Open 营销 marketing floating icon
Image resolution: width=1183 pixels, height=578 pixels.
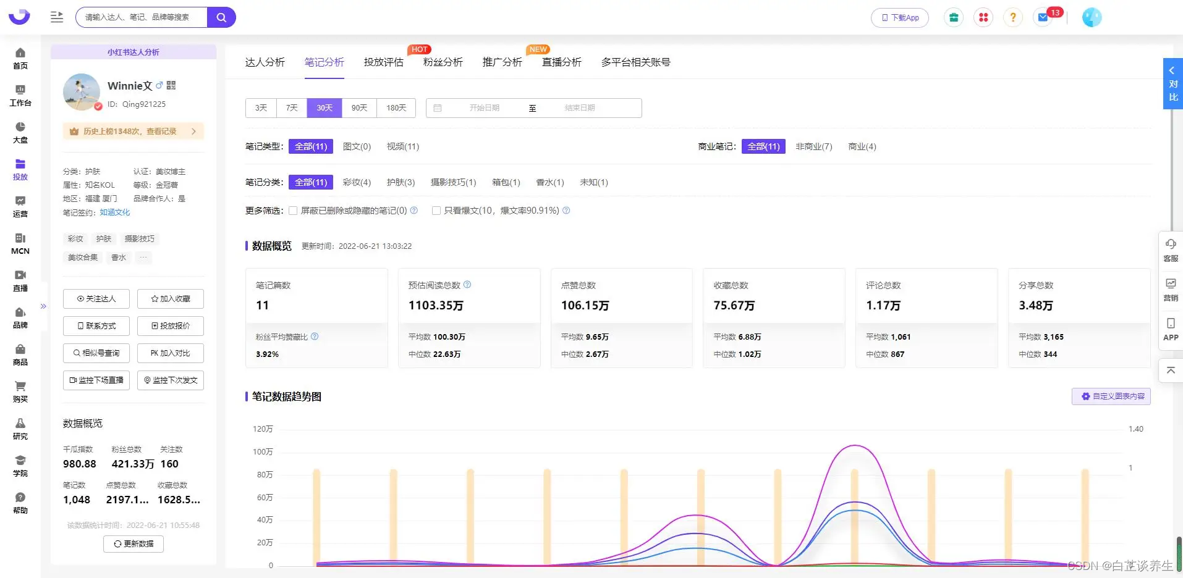(x=1171, y=290)
